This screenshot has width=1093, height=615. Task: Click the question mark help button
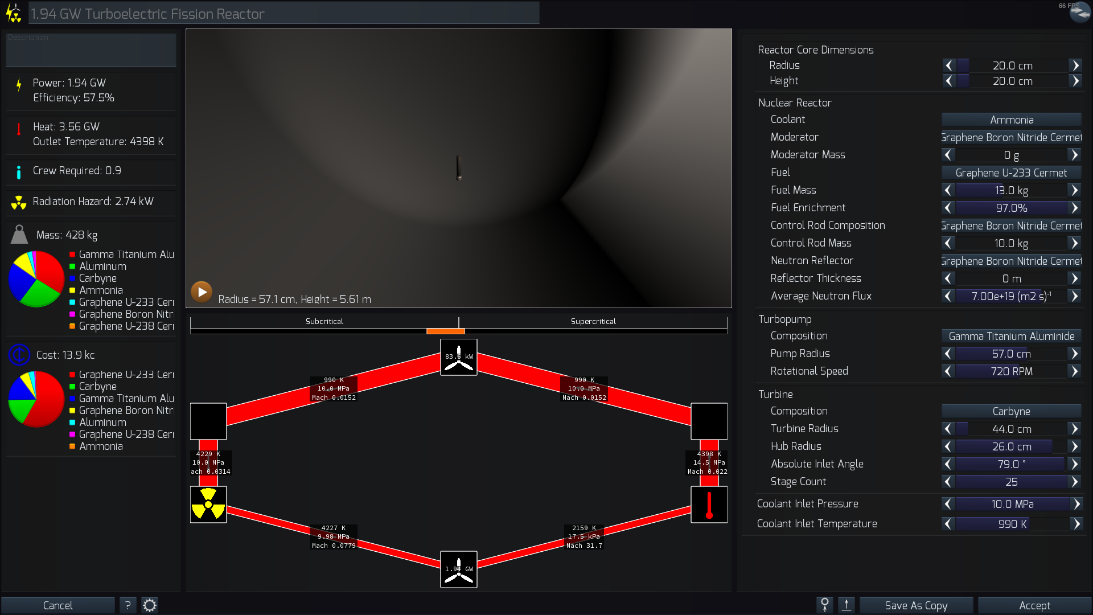[128, 605]
